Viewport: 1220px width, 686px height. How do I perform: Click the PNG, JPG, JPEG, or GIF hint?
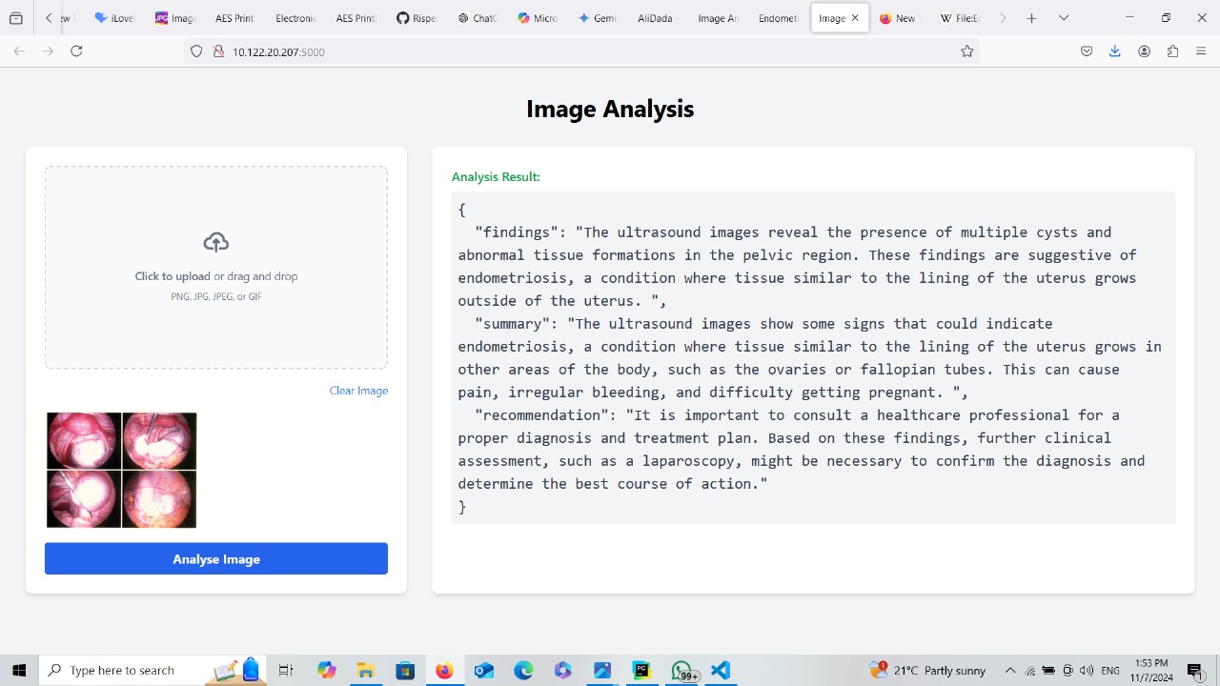(216, 297)
